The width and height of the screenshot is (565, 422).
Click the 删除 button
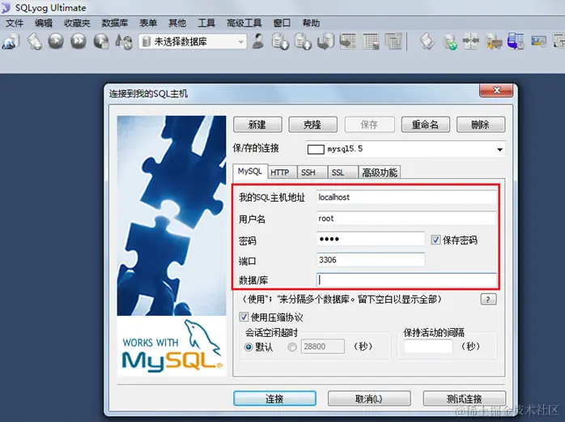(x=481, y=125)
